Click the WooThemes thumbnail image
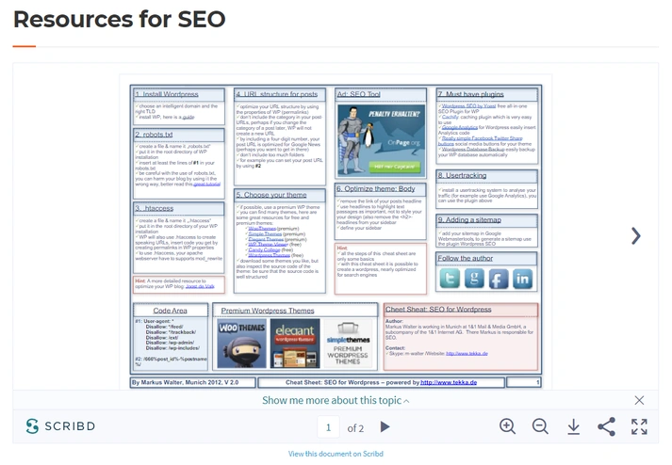 (241, 343)
